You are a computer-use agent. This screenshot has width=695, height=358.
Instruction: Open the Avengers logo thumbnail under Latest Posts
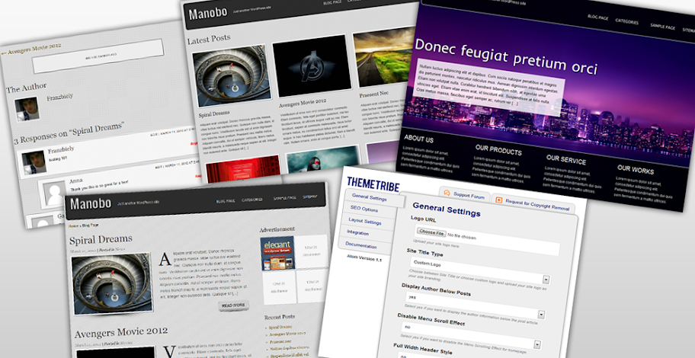click(312, 66)
